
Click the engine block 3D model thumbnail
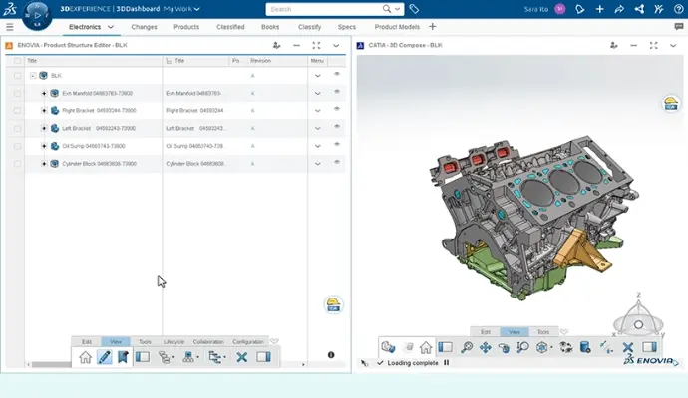tap(534, 218)
